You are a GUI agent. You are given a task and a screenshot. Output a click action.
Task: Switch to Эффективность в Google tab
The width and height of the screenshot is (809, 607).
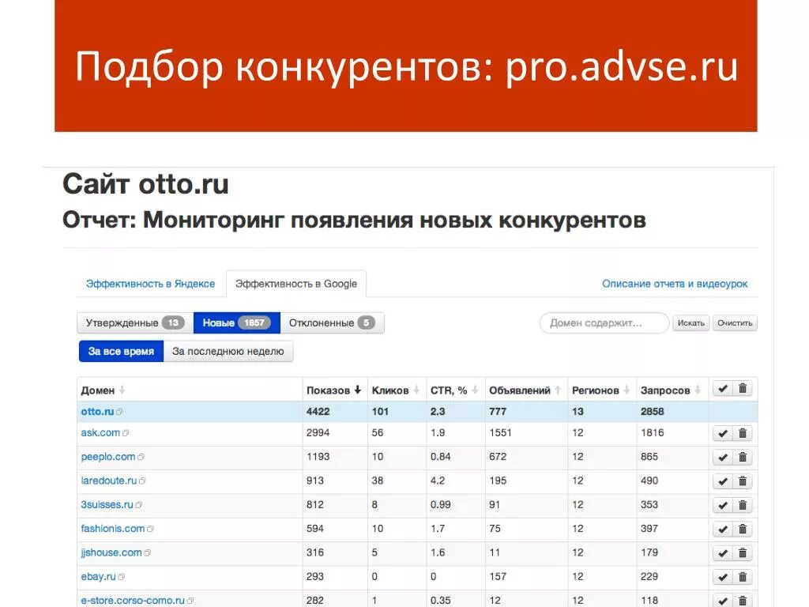click(296, 284)
